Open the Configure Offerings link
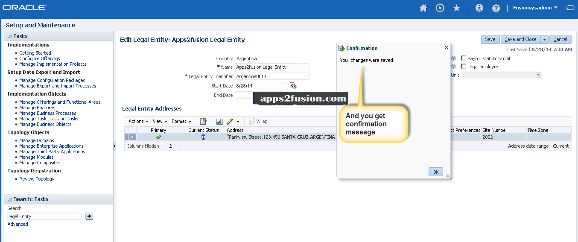This screenshot has width=578, height=242. (x=40, y=58)
